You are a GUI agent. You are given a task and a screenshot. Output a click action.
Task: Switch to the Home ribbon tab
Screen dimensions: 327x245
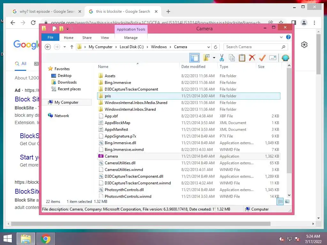click(69, 38)
